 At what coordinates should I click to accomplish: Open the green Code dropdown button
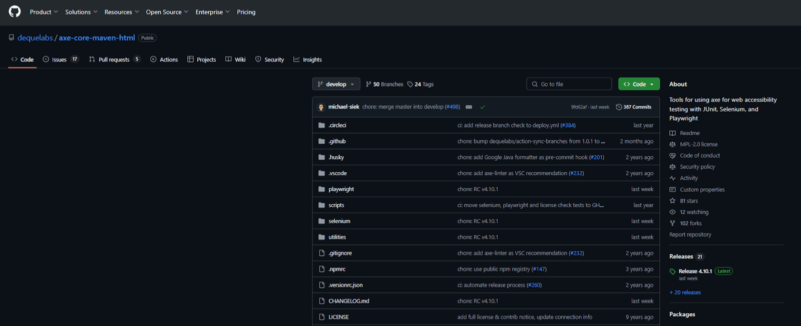639,84
